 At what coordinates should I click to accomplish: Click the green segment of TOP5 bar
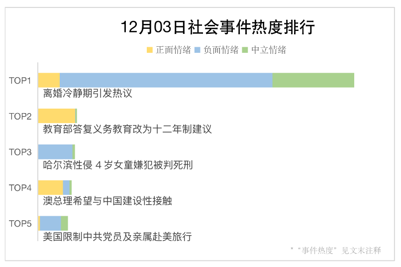tap(65, 223)
